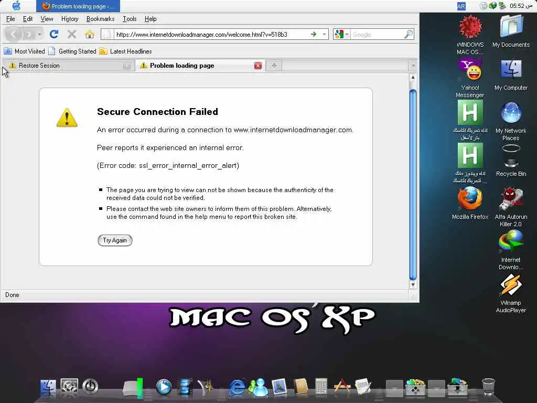Click the Done status bar text
This screenshot has width=537, height=403.
click(13, 295)
